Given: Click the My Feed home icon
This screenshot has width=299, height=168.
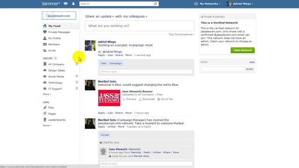Looking at the screenshot, I should [45, 26].
